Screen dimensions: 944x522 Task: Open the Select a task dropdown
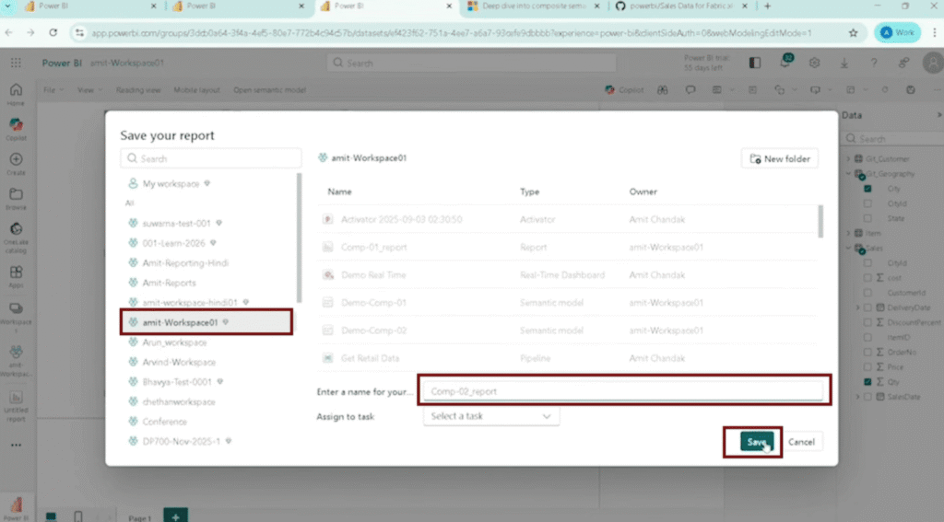(x=491, y=416)
